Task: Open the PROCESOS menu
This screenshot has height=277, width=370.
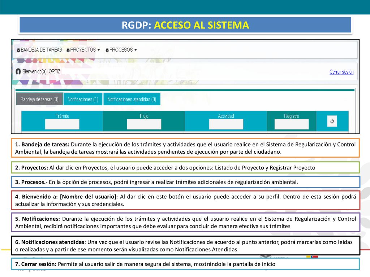Action: coord(121,50)
